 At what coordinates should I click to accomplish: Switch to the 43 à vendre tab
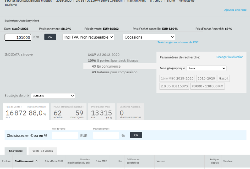coord(16,151)
